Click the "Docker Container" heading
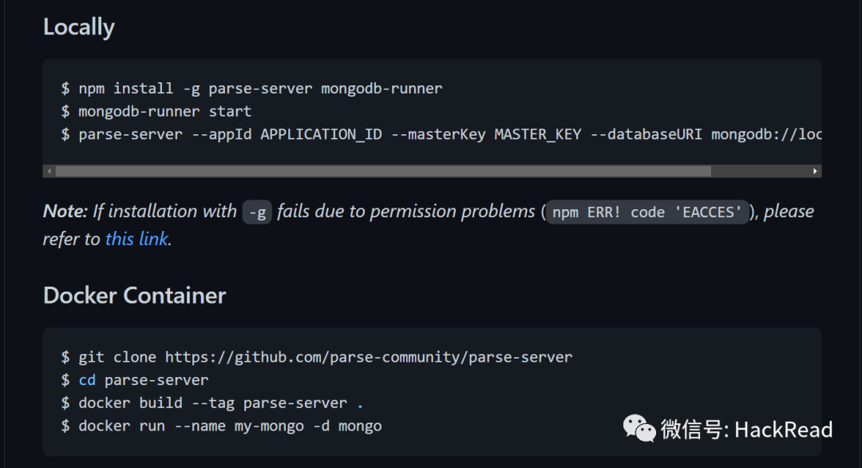The width and height of the screenshot is (862, 468). click(x=134, y=295)
